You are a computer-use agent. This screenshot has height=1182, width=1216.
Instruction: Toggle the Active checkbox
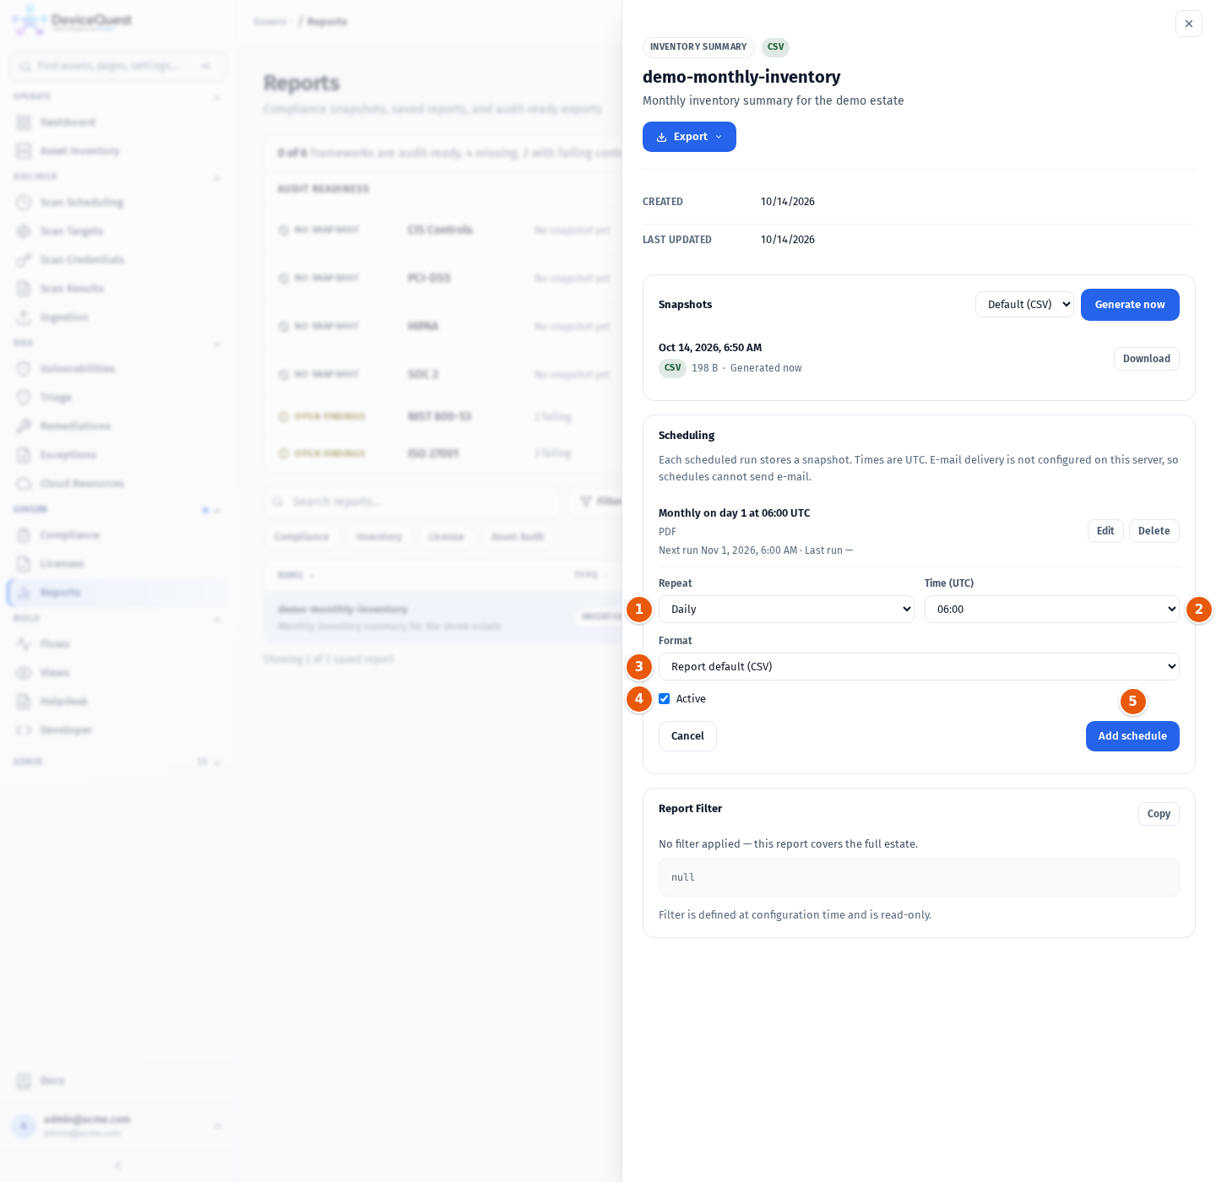point(665,699)
